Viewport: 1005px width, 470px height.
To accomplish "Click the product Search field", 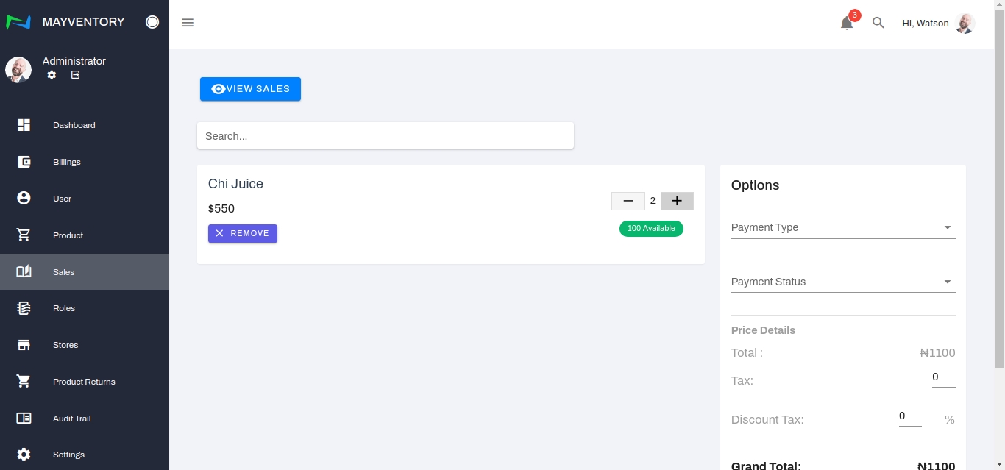I will 385,136.
